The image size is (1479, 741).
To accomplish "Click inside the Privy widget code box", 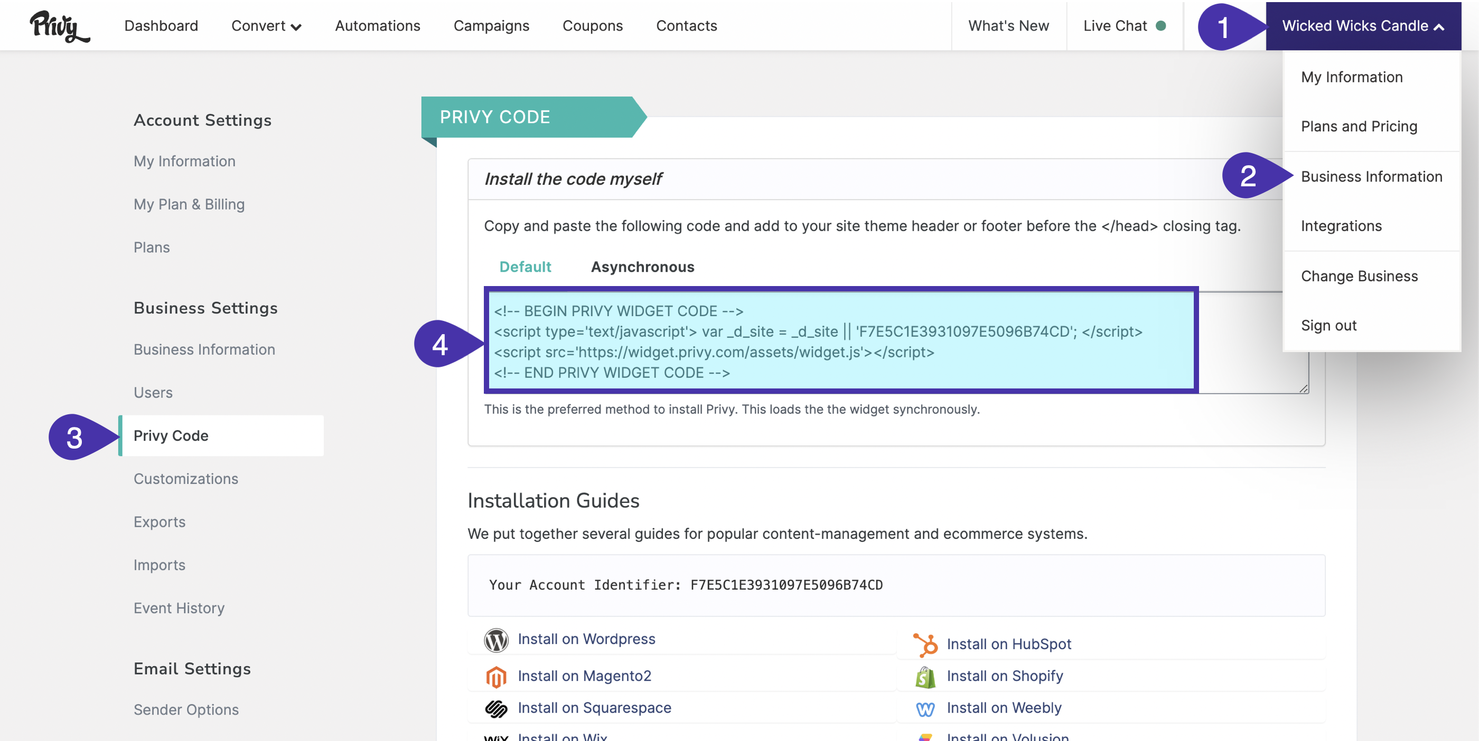I will 840,341.
